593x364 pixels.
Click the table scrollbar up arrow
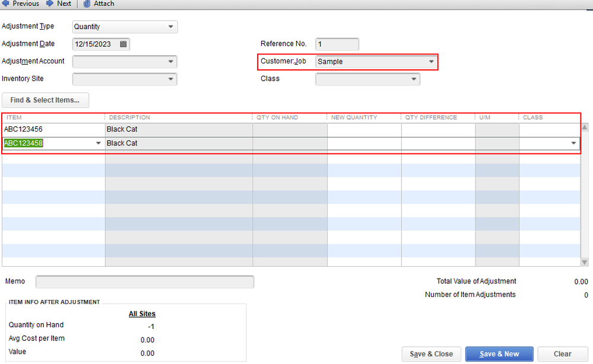coord(585,127)
